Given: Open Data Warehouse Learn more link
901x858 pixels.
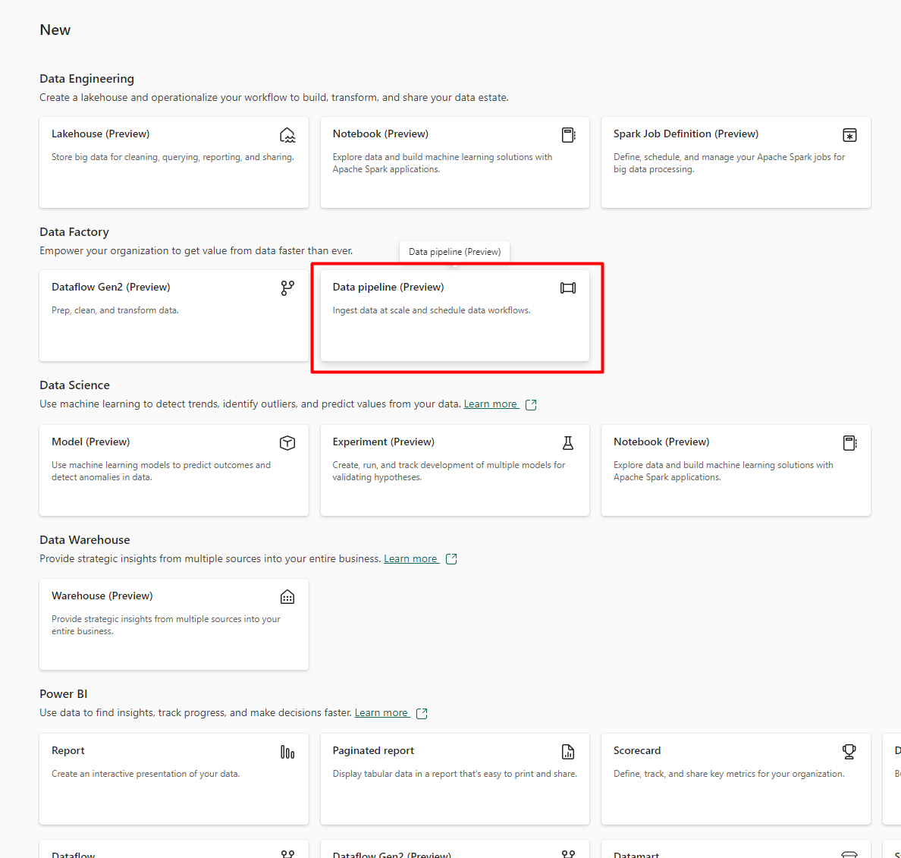Looking at the screenshot, I should pyautogui.click(x=410, y=559).
